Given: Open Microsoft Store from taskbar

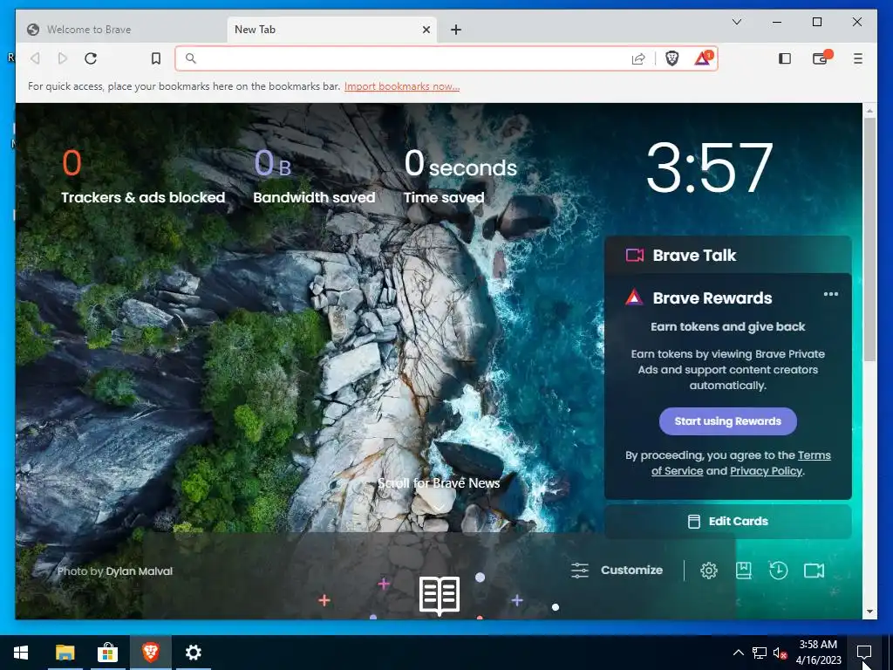Looking at the screenshot, I should [107, 653].
